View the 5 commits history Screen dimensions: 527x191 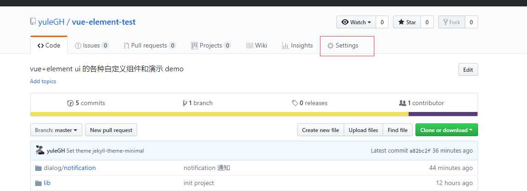click(x=86, y=103)
